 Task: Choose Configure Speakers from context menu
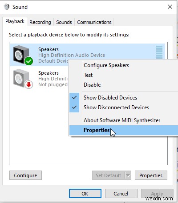point(106,65)
